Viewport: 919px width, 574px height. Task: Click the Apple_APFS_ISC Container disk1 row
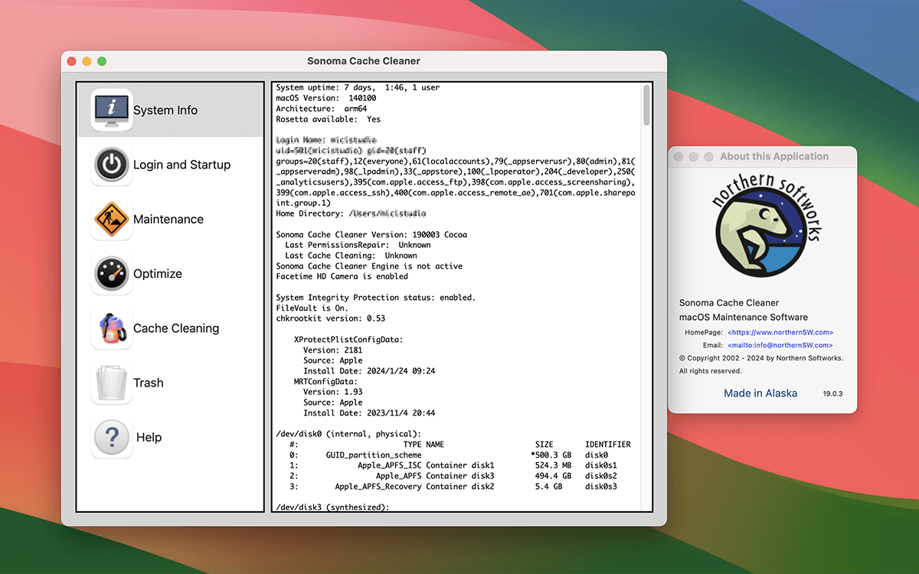453,465
